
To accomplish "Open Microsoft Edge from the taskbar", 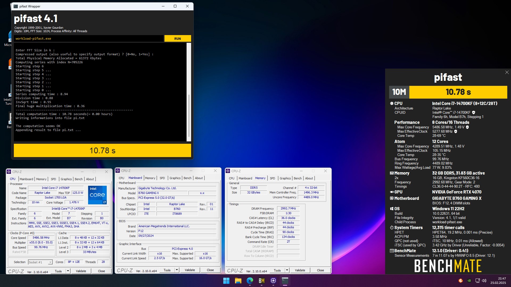I will point(250,281).
